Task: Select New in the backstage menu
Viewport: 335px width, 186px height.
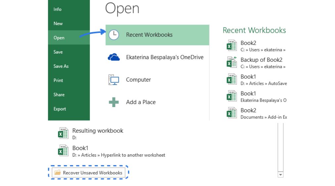Action: 69,23
